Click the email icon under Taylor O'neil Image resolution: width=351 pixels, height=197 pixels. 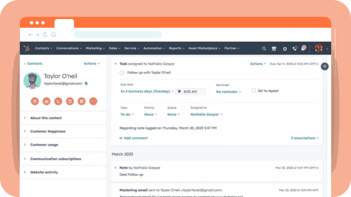(x=46, y=101)
